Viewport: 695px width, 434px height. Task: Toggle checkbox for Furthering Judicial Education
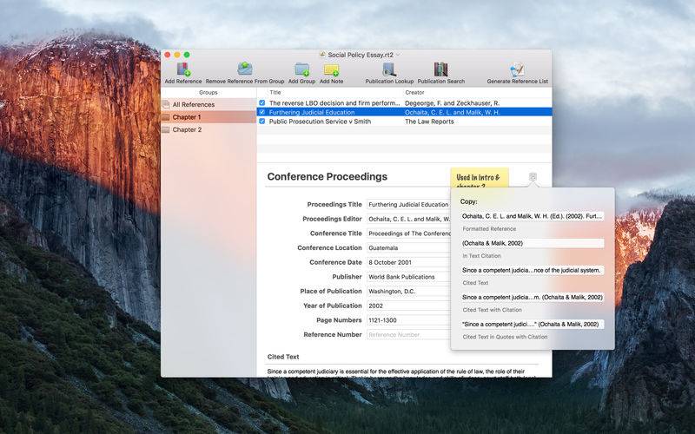262,112
